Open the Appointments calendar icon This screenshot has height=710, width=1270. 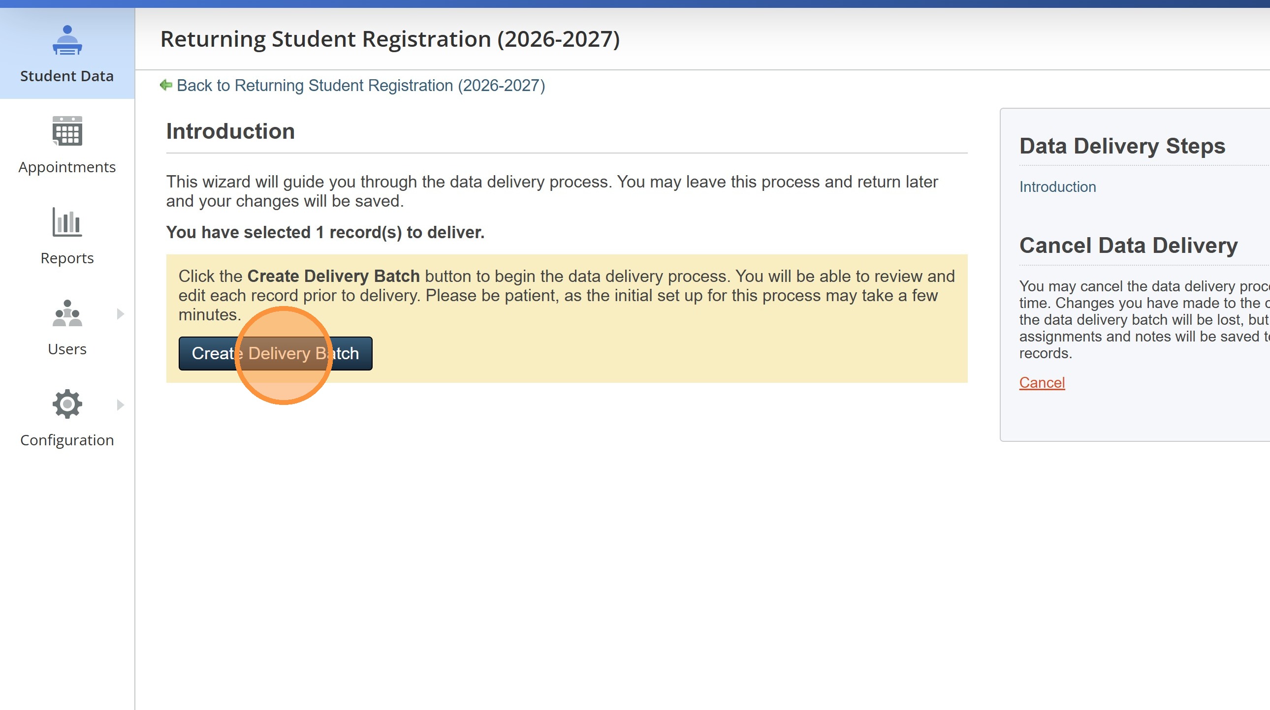click(x=67, y=131)
